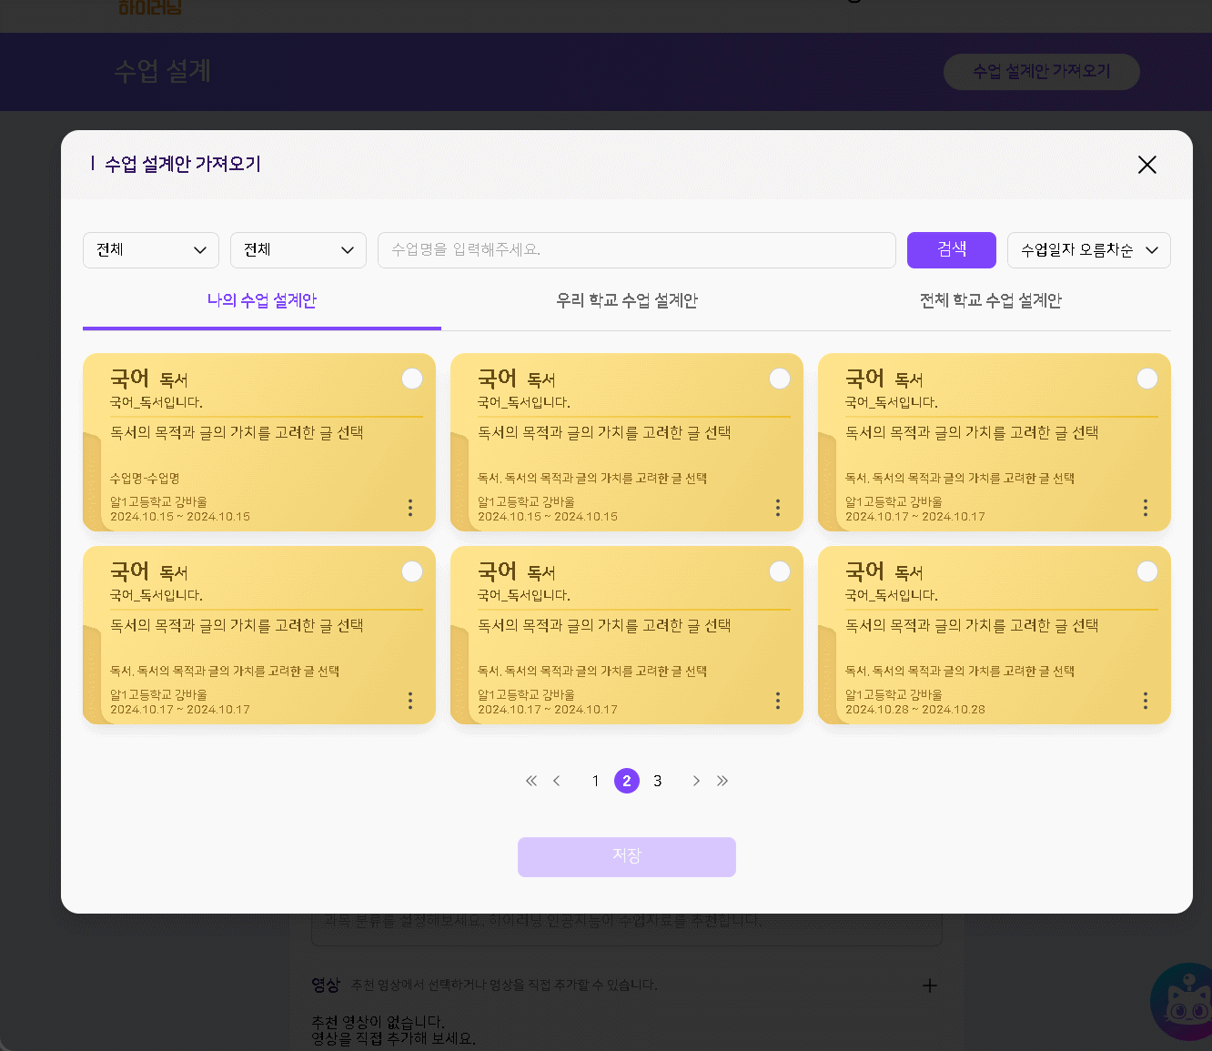Switch to the 우리 학교 수업 설계안 tab
This screenshot has width=1212, height=1051.
click(626, 301)
